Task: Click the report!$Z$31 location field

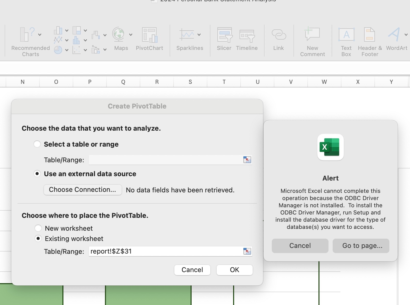Action: pos(166,251)
